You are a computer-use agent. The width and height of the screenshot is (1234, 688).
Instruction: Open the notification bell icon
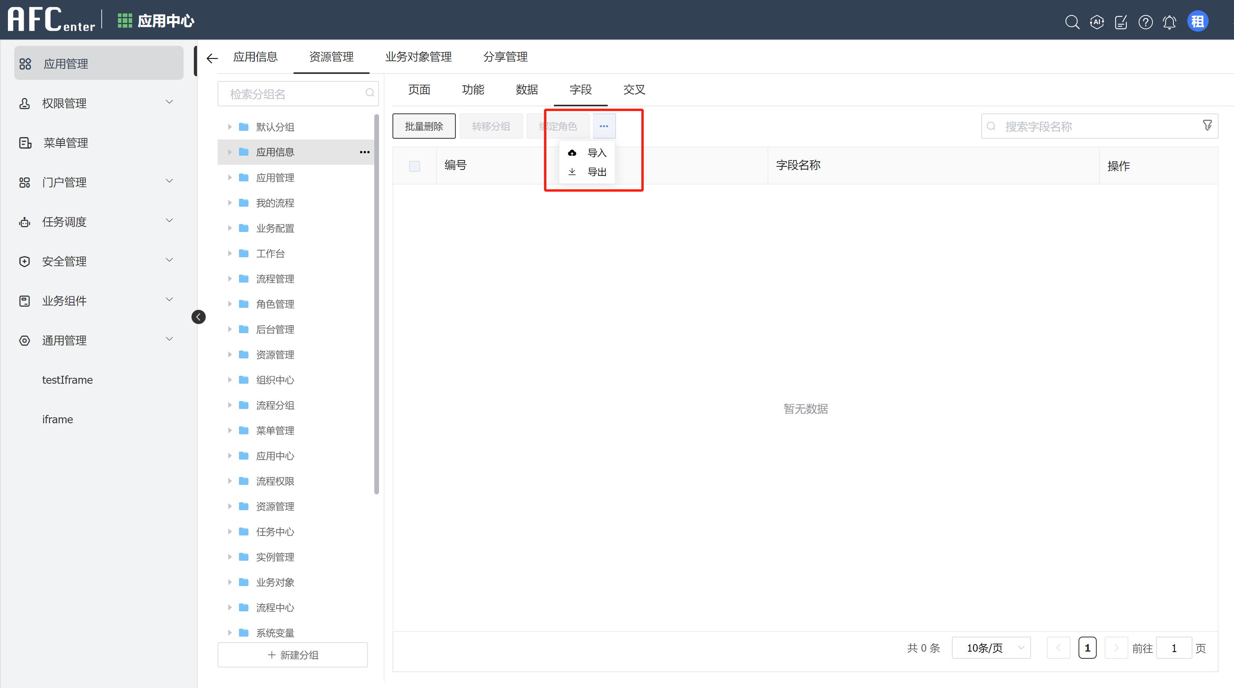[1170, 22]
